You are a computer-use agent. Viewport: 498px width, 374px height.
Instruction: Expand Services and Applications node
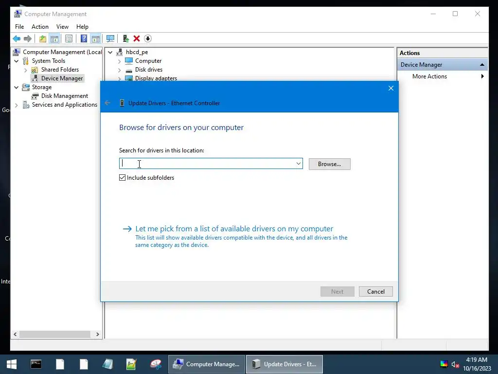coord(17,105)
